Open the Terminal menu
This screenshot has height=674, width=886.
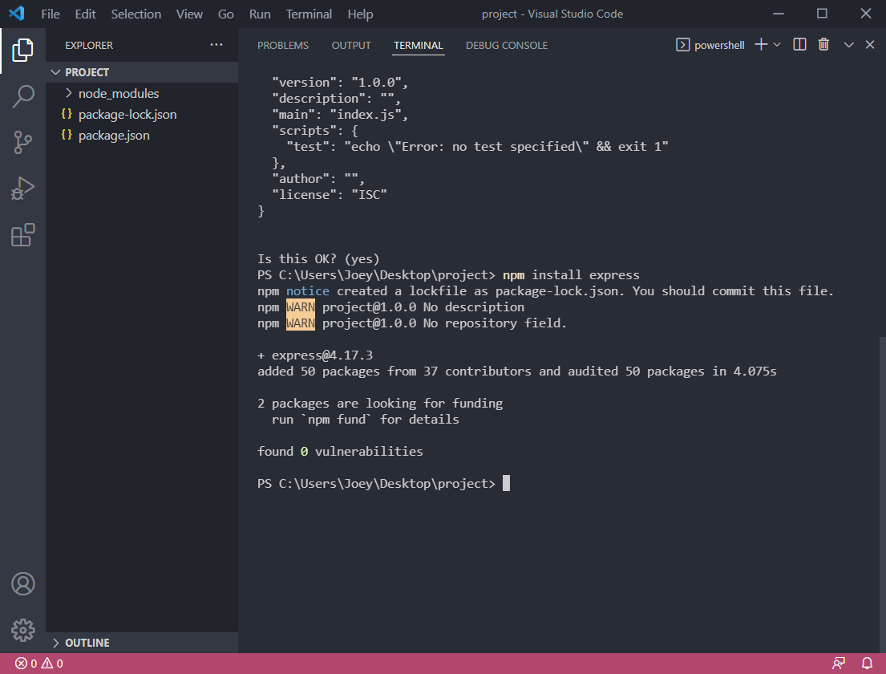point(309,14)
